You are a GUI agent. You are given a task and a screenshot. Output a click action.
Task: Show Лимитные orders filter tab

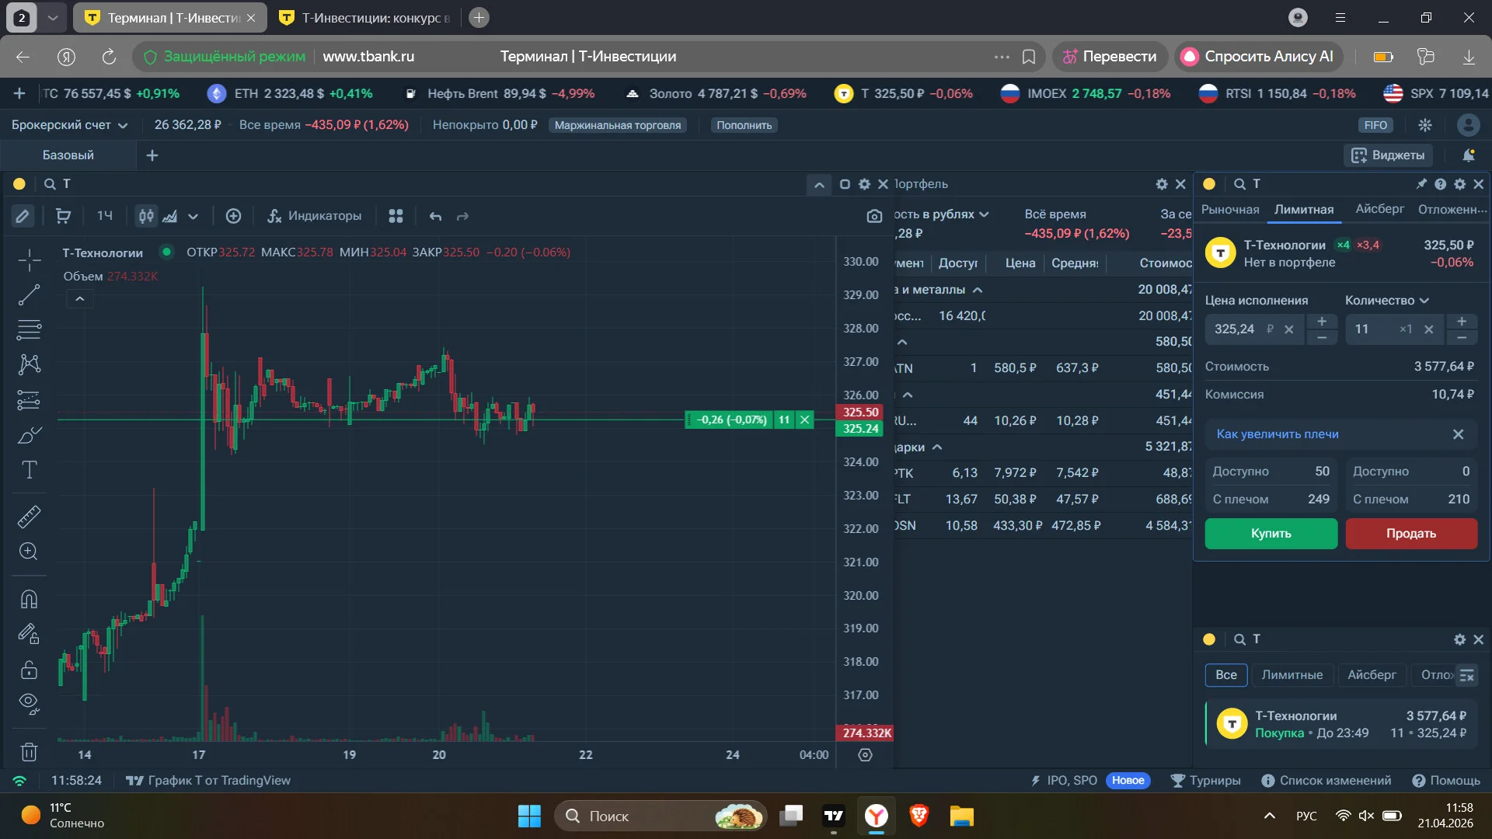(x=1292, y=674)
